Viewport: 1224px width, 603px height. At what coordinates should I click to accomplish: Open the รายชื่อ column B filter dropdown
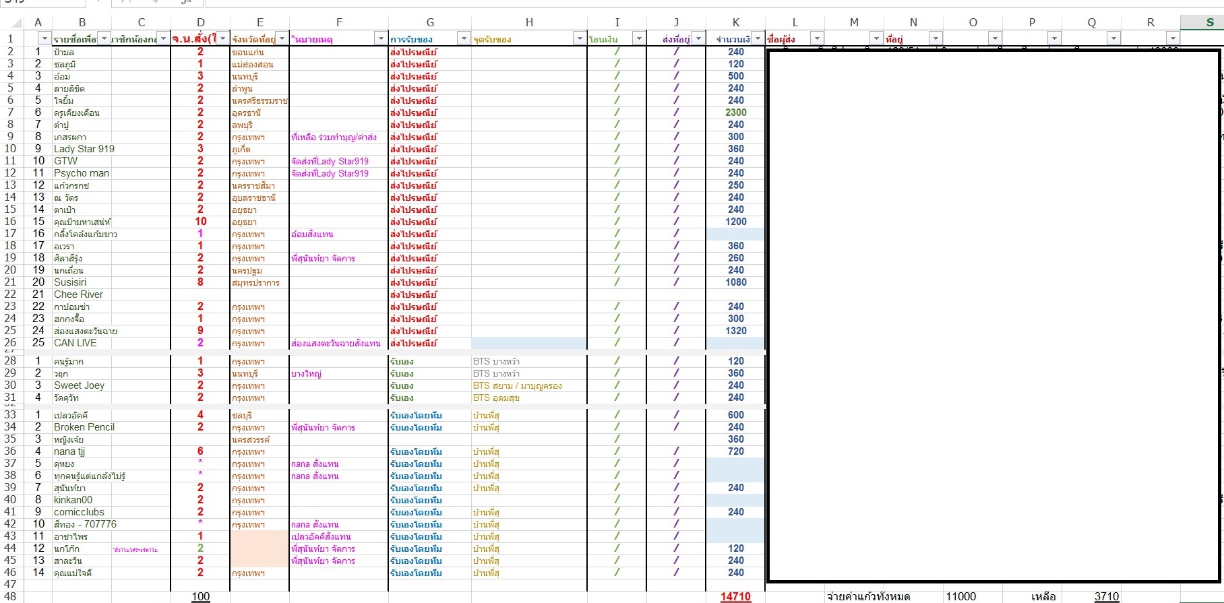(104, 39)
